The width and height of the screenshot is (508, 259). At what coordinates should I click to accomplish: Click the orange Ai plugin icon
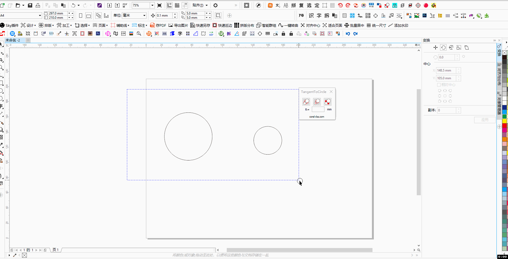click(x=270, y=5)
